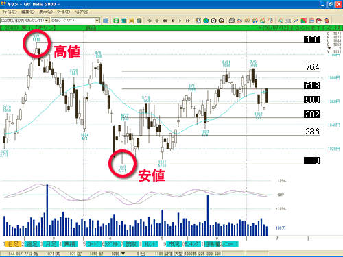Switch to the 週足 tab at bottom
Image resolution: width=343 pixels, height=257 pixels.
click(32, 244)
